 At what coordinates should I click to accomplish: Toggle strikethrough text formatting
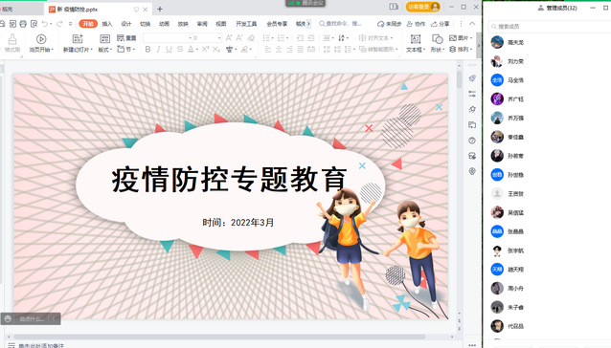click(180, 50)
